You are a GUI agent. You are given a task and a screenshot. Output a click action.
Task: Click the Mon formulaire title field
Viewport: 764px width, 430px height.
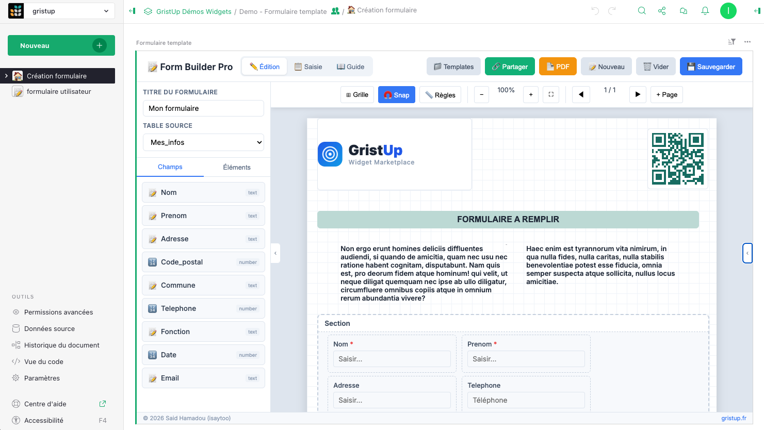pyautogui.click(x=203, y=108)
